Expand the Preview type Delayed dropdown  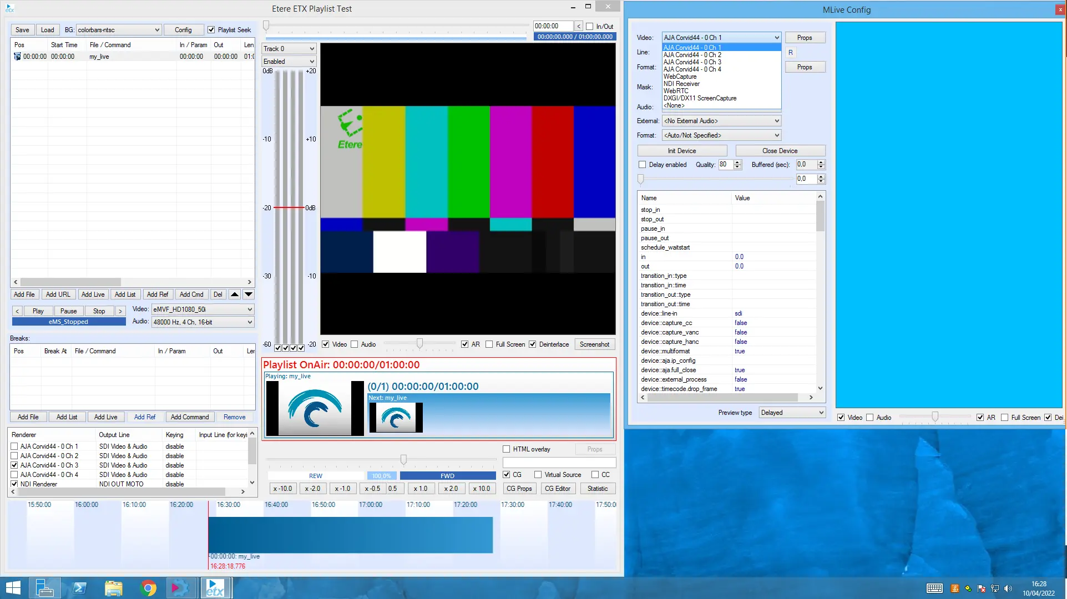[792, 413]
